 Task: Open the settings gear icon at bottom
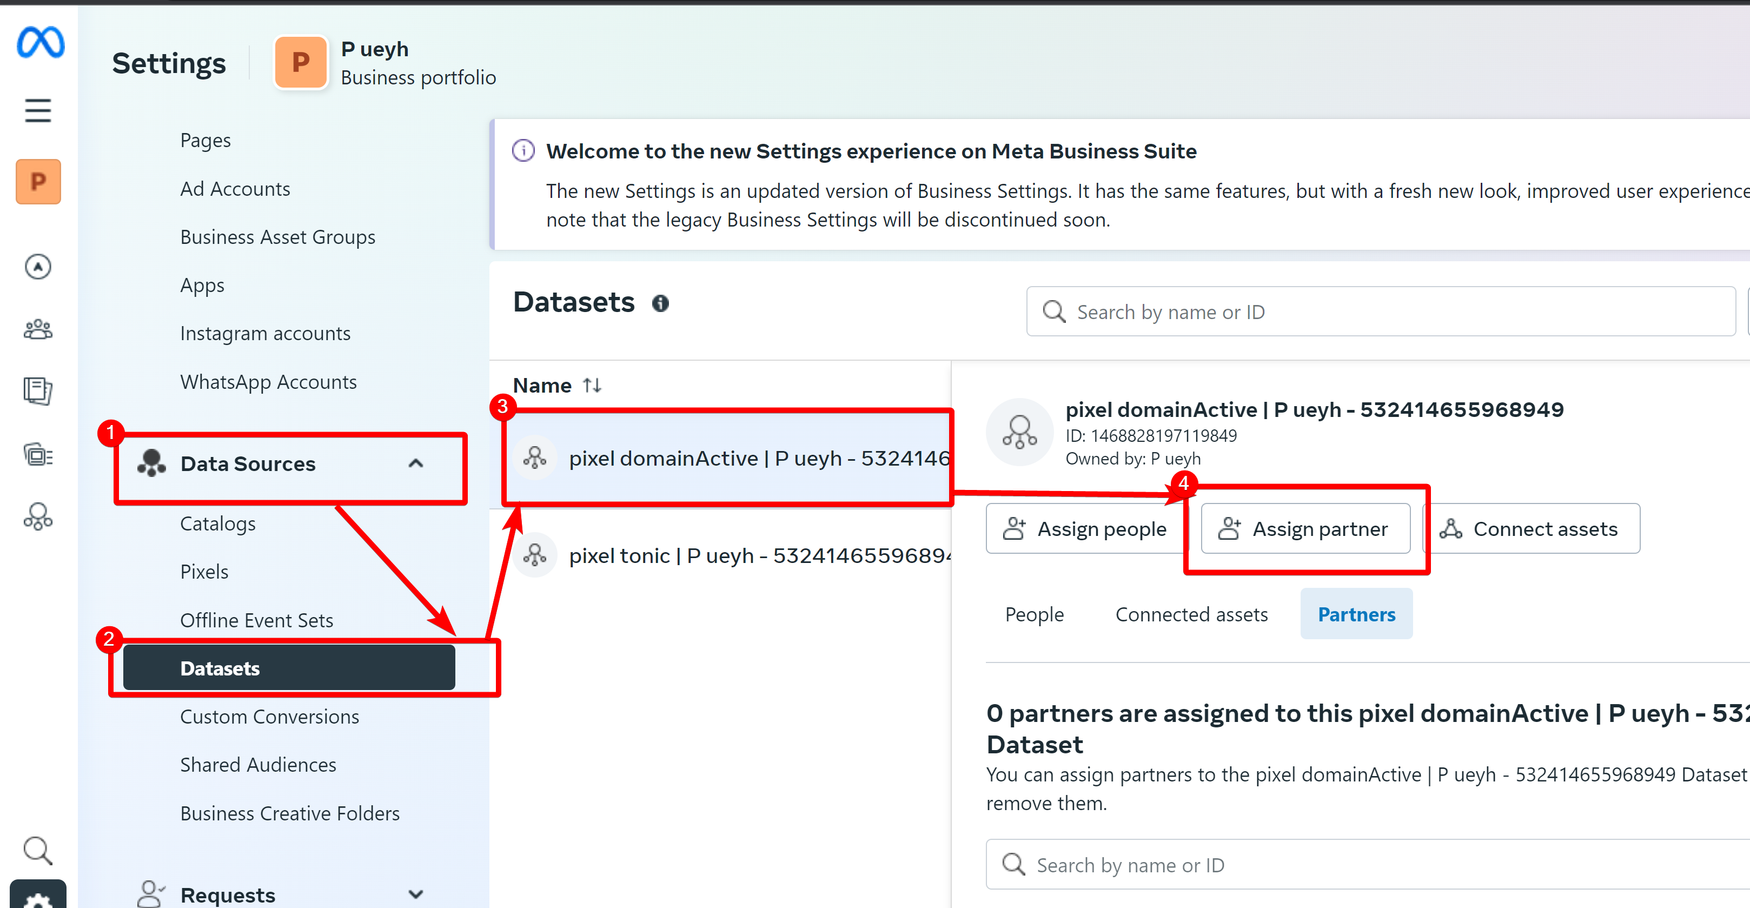(x=38, y=897)
